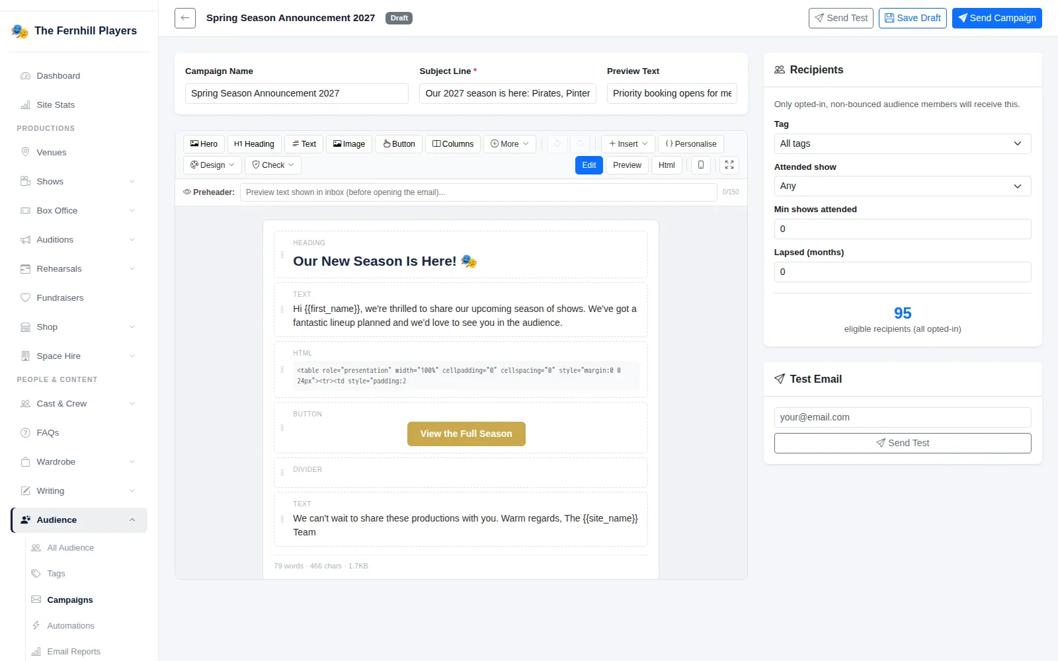Open the Attended show dropdown
Image resolution: width=1058 pixels, height=661 pixels.
[903, 186]
